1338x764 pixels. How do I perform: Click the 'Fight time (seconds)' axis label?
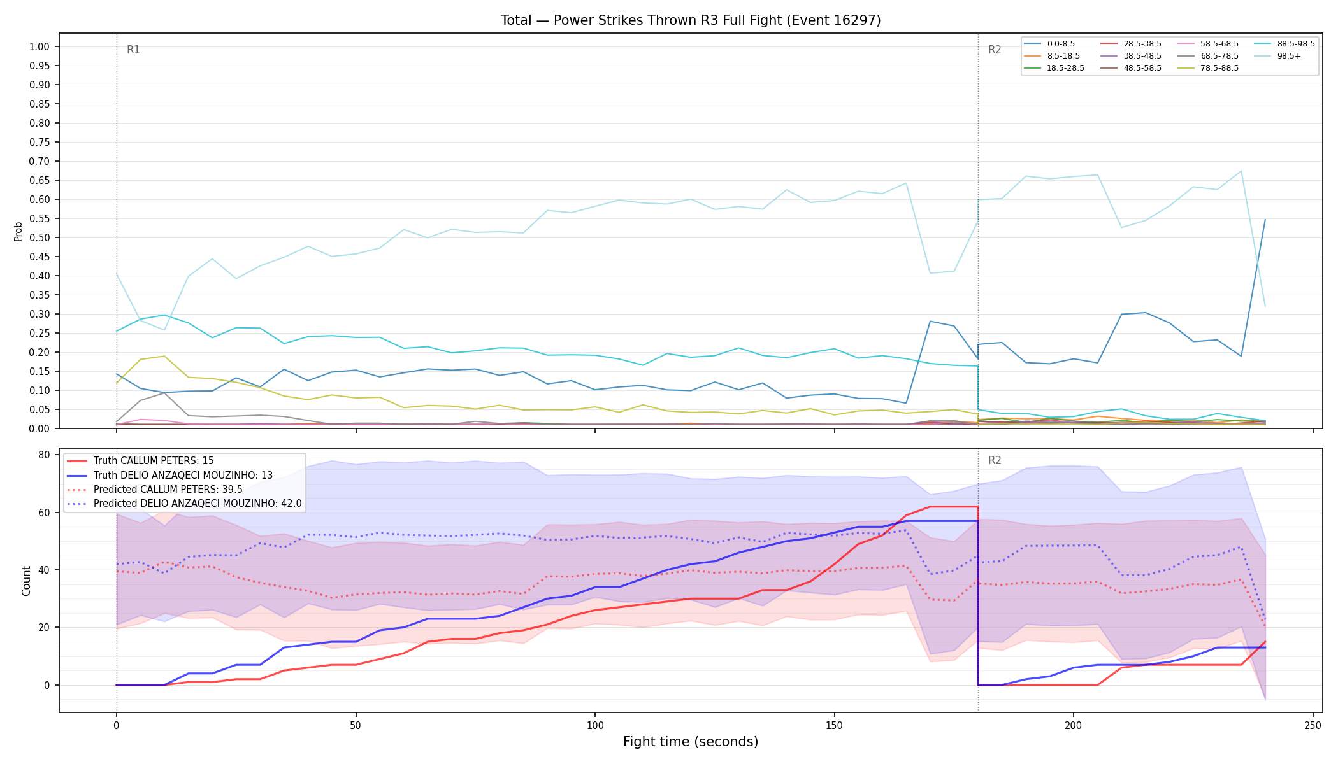(x=691, y=742)
